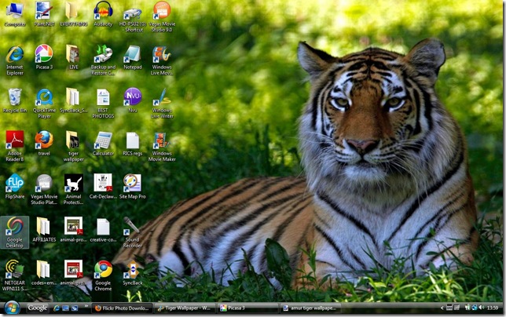The height and width of the screenshot is (317, 506).
Task: Select the Animal Protecti... cat icon
Action: (74, 189)
